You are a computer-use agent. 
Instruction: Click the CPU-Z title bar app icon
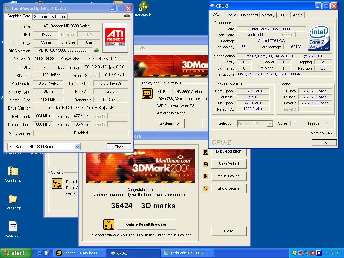(x=212, y=6)
